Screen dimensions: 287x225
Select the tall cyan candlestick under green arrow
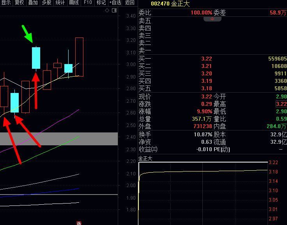tap(36, 58)
